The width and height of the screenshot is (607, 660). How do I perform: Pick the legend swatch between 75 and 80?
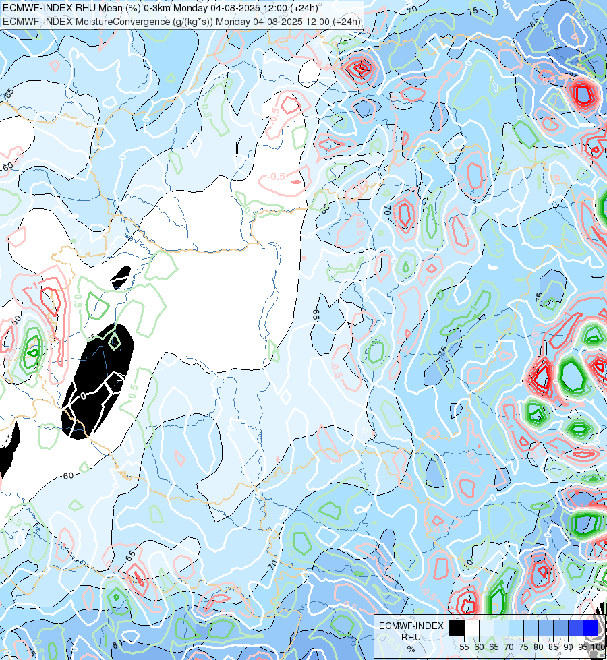(531, 628)
